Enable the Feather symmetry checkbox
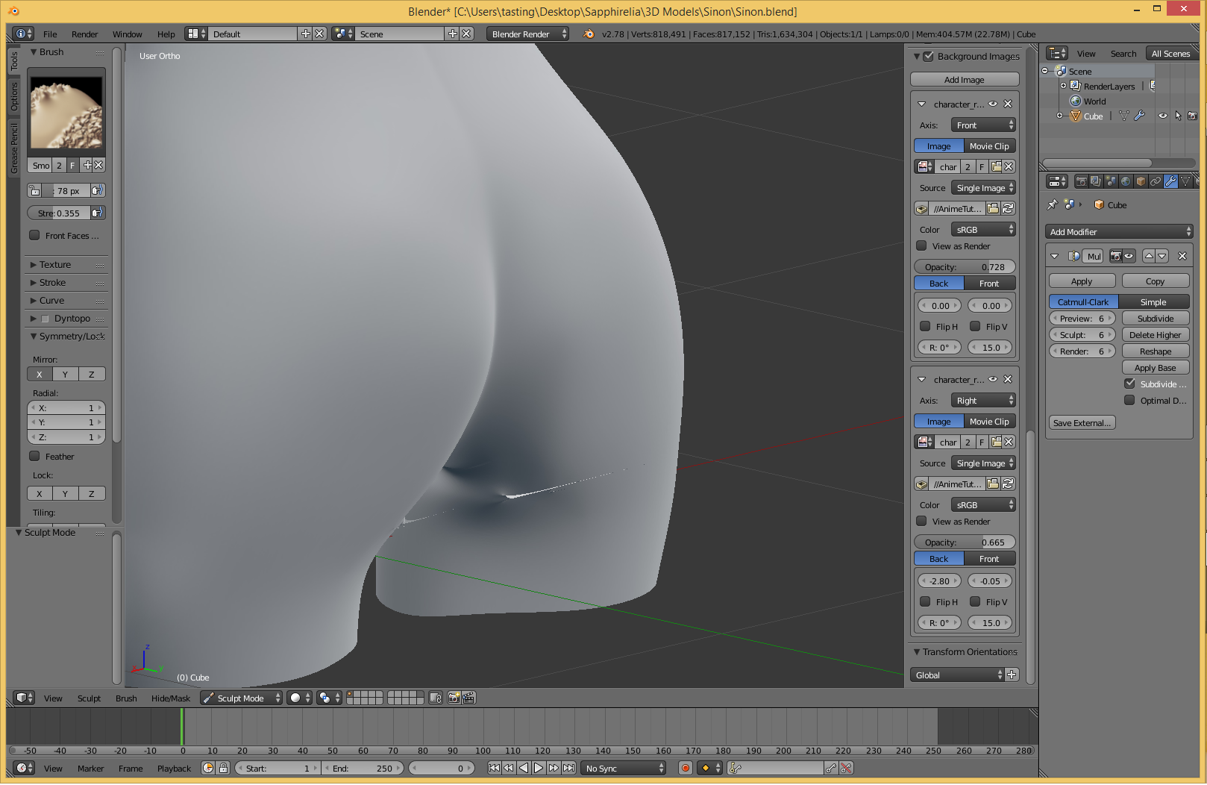The image size is (1207, 785). tap(34, 456)
